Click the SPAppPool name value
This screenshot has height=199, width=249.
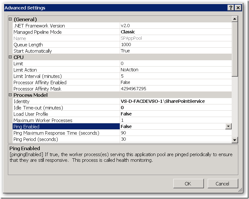176,38
